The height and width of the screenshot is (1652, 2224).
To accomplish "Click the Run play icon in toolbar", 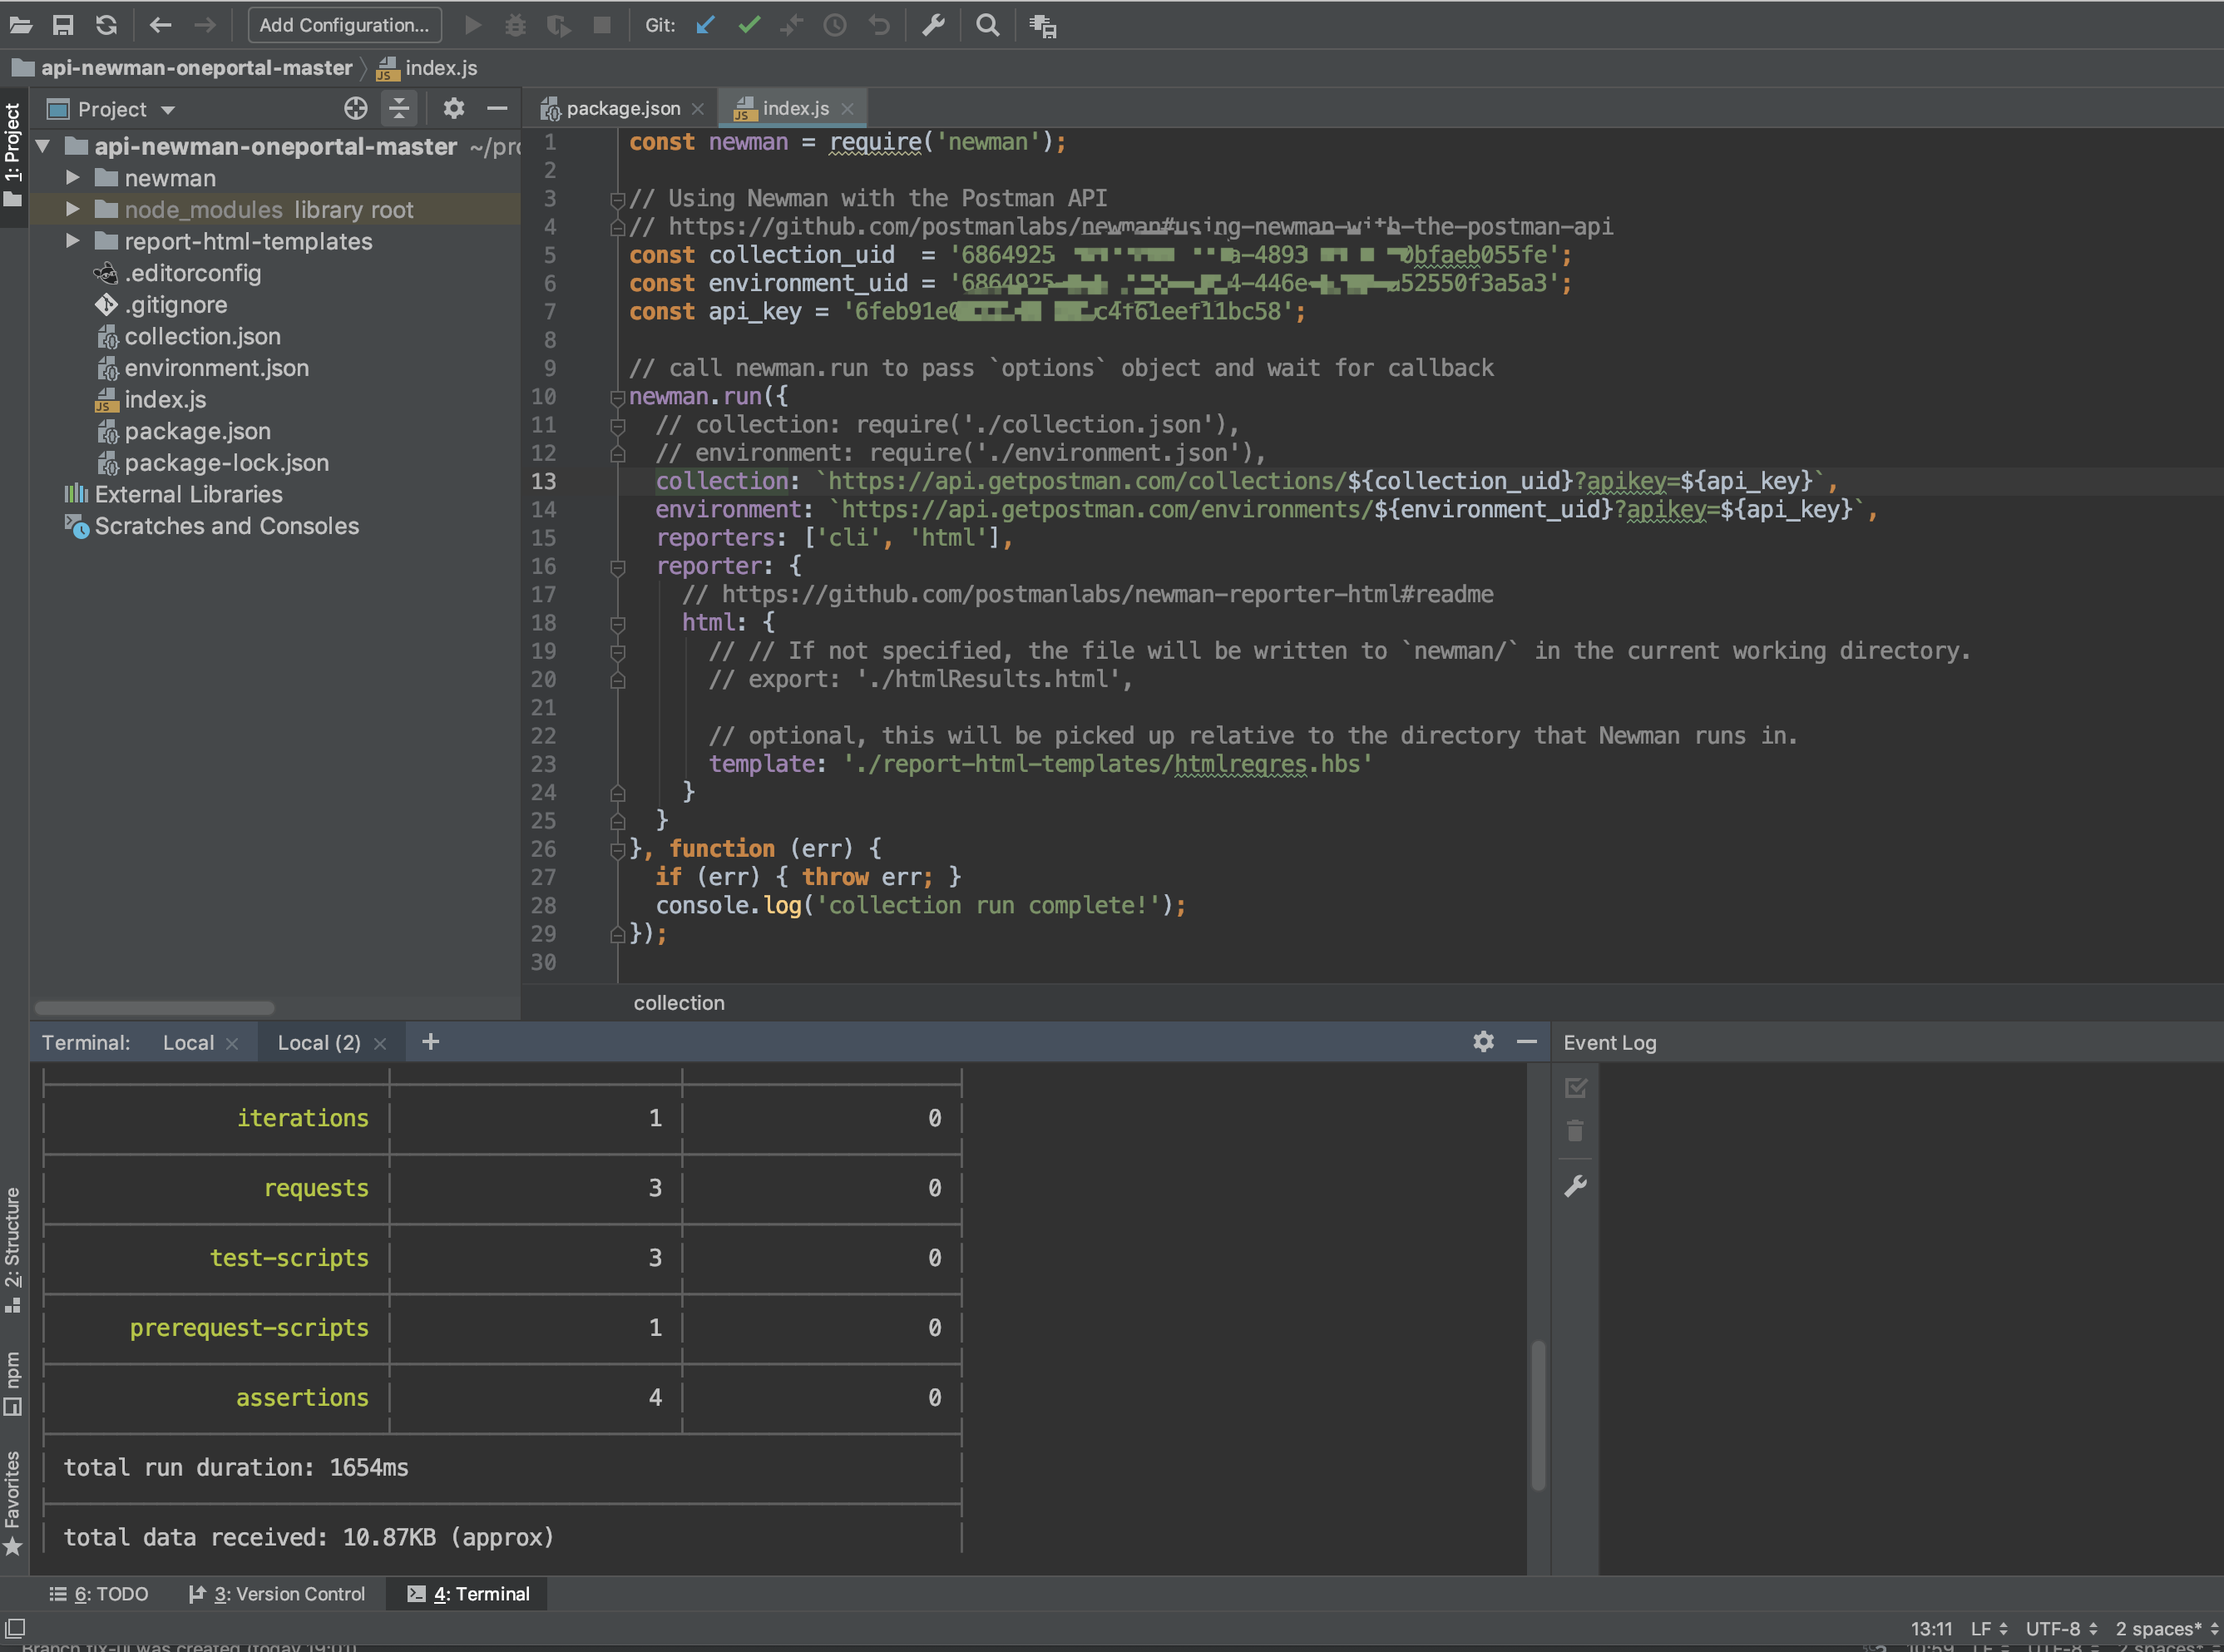I will (473, 25).
